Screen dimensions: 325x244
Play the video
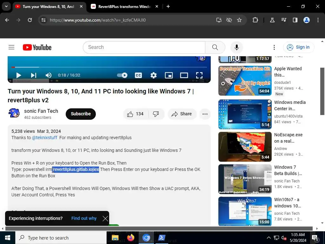(x=19, y=75)
